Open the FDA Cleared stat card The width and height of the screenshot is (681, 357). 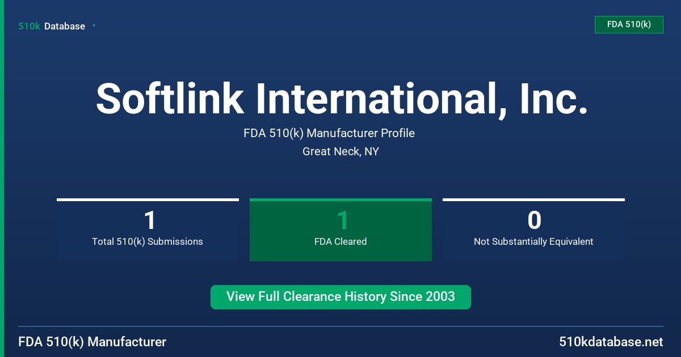coord(340,229)
